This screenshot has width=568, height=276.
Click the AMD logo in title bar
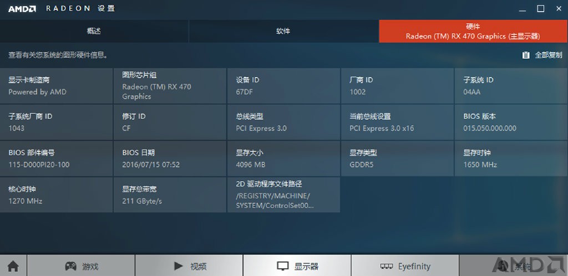(x=22, y=9)
